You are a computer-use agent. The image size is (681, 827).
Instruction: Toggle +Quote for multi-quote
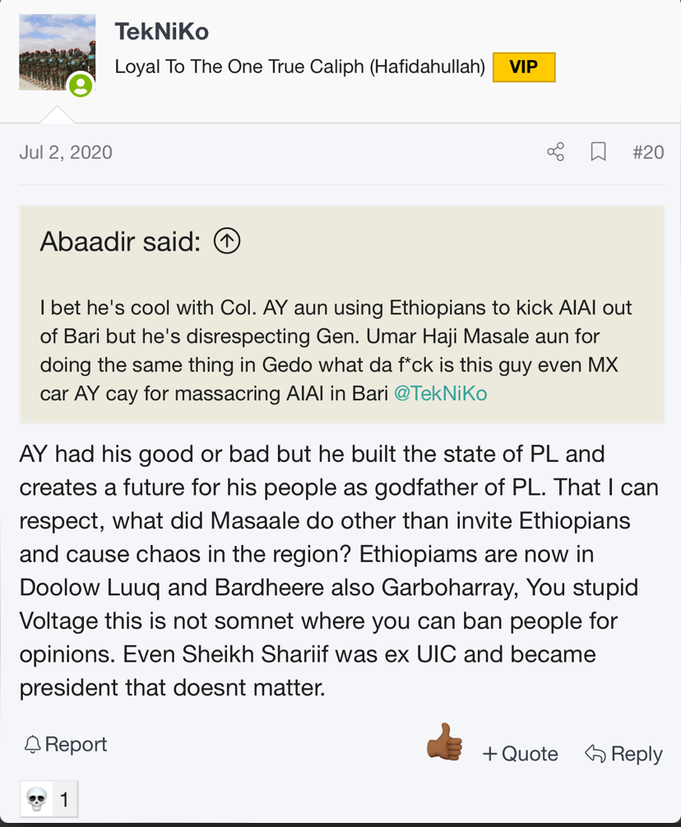click(520, 754)
